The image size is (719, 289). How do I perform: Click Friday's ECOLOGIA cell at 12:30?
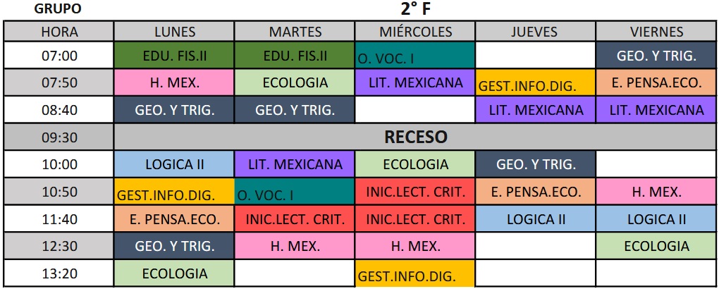656,246
